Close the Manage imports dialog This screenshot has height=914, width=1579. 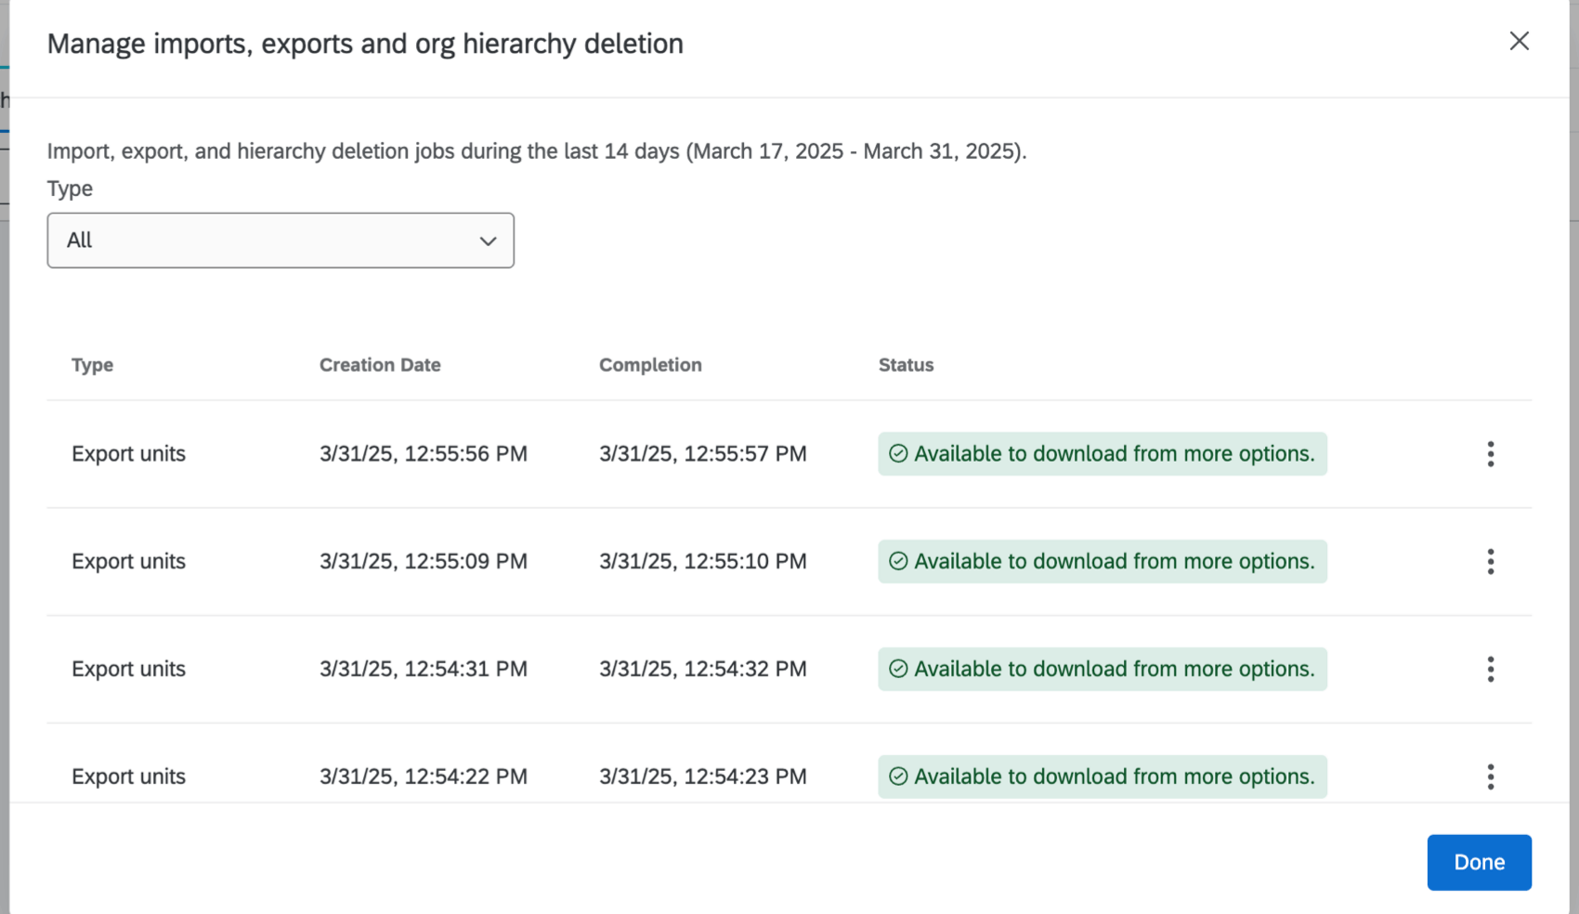1520,41
